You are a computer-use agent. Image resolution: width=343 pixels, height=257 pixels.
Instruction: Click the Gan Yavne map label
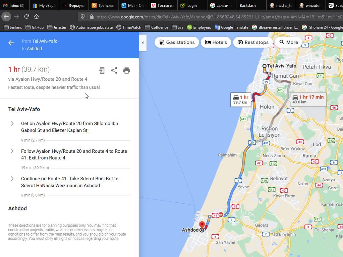(x=225, y=242)
